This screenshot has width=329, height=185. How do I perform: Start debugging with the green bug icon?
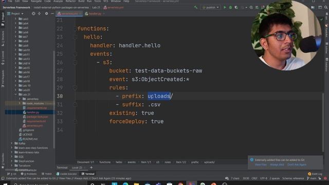pyautogui.click(x=230, y=7)
